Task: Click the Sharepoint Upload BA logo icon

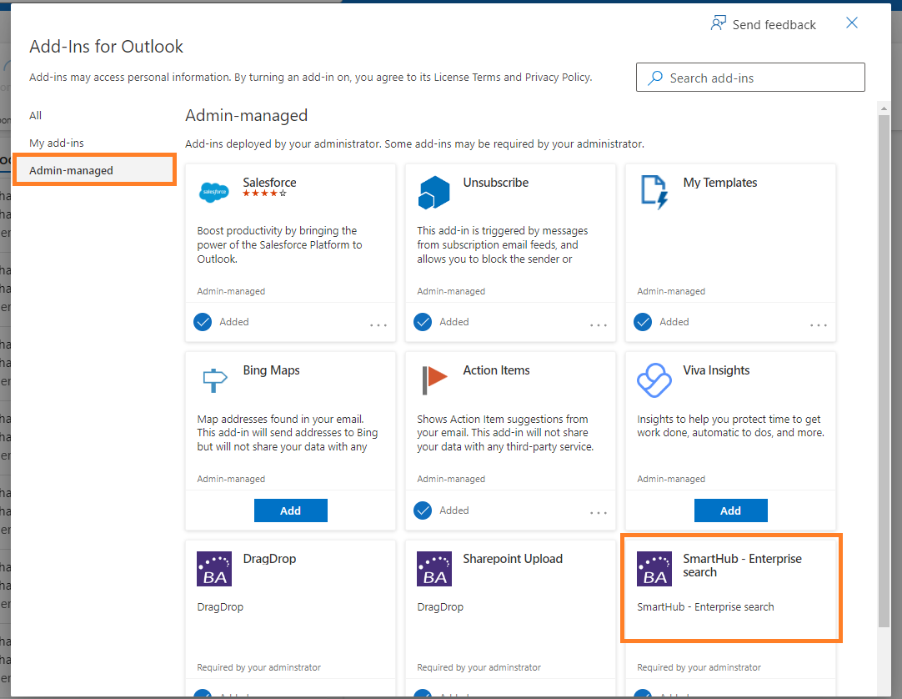Action: point(434,568)
